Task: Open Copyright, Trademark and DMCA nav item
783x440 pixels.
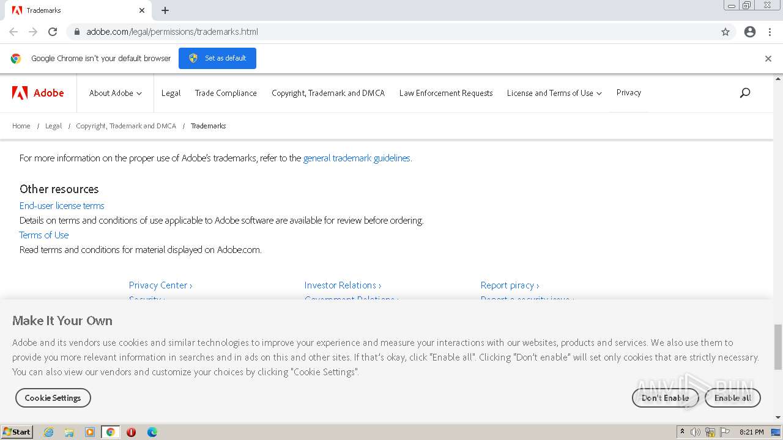Action: pos(328,93)
